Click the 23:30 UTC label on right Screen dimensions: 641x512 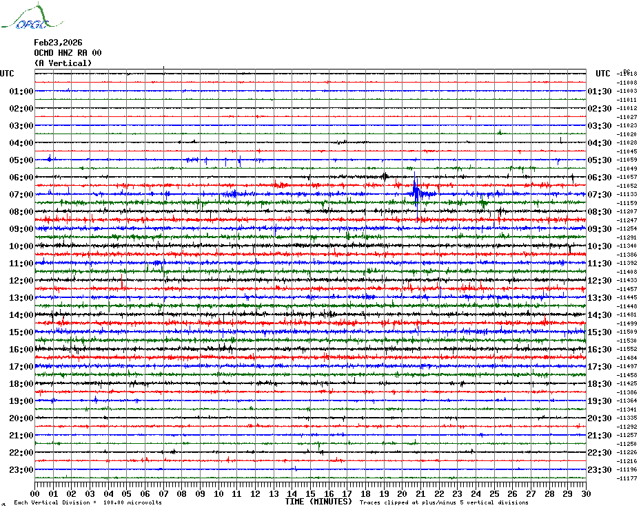[600, 470]
